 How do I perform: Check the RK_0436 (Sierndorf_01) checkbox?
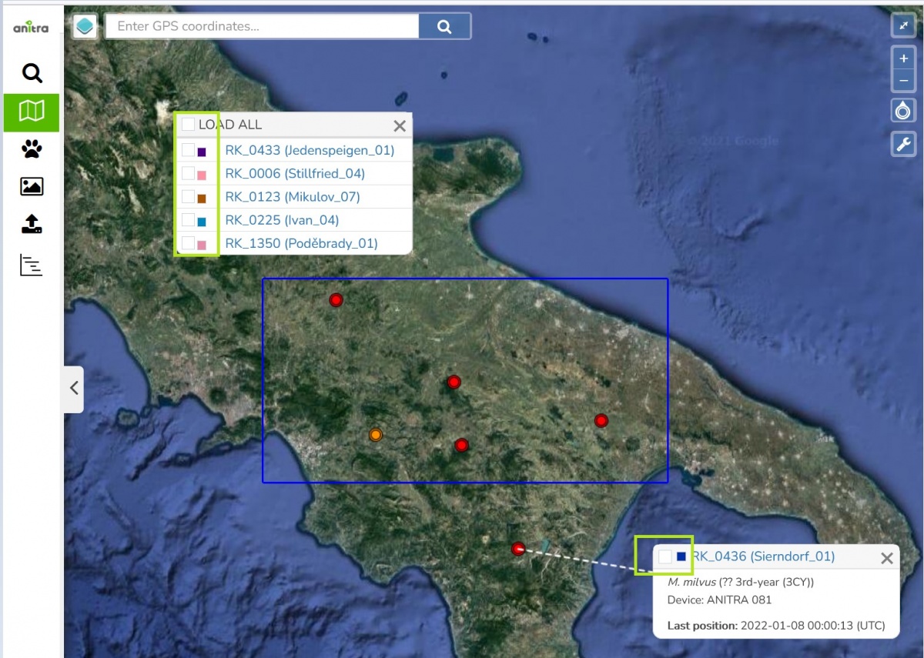(x=665, y=556)
